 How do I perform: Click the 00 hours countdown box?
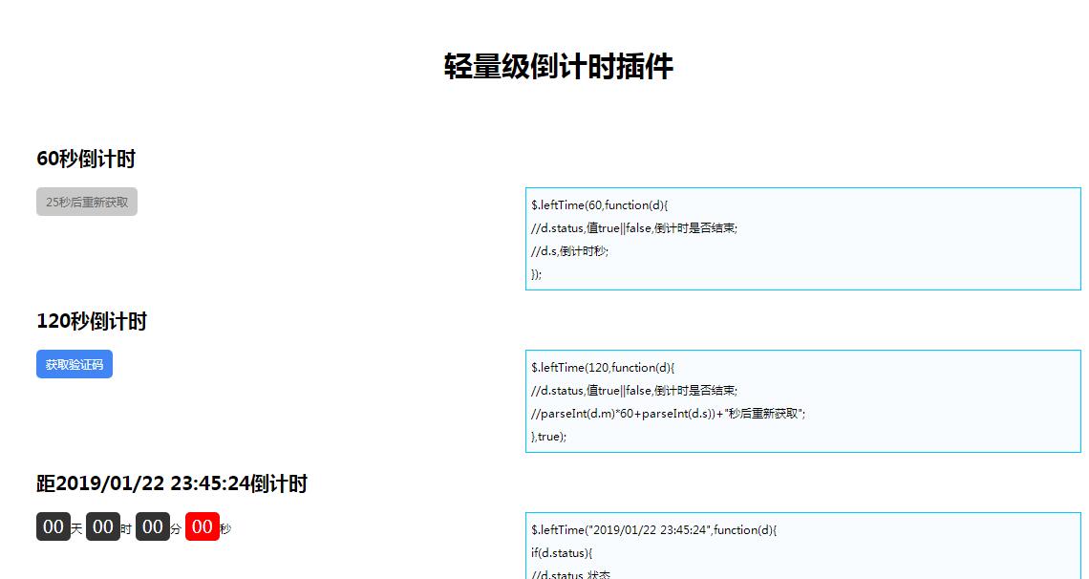(x=103, y=526)
